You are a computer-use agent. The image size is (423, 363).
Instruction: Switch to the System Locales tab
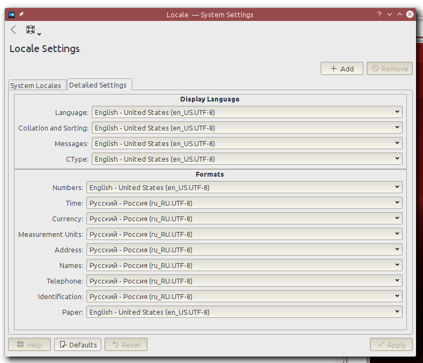(x=36, y=85)
